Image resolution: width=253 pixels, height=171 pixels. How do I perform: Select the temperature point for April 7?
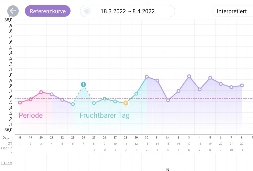tap(231, 87)
